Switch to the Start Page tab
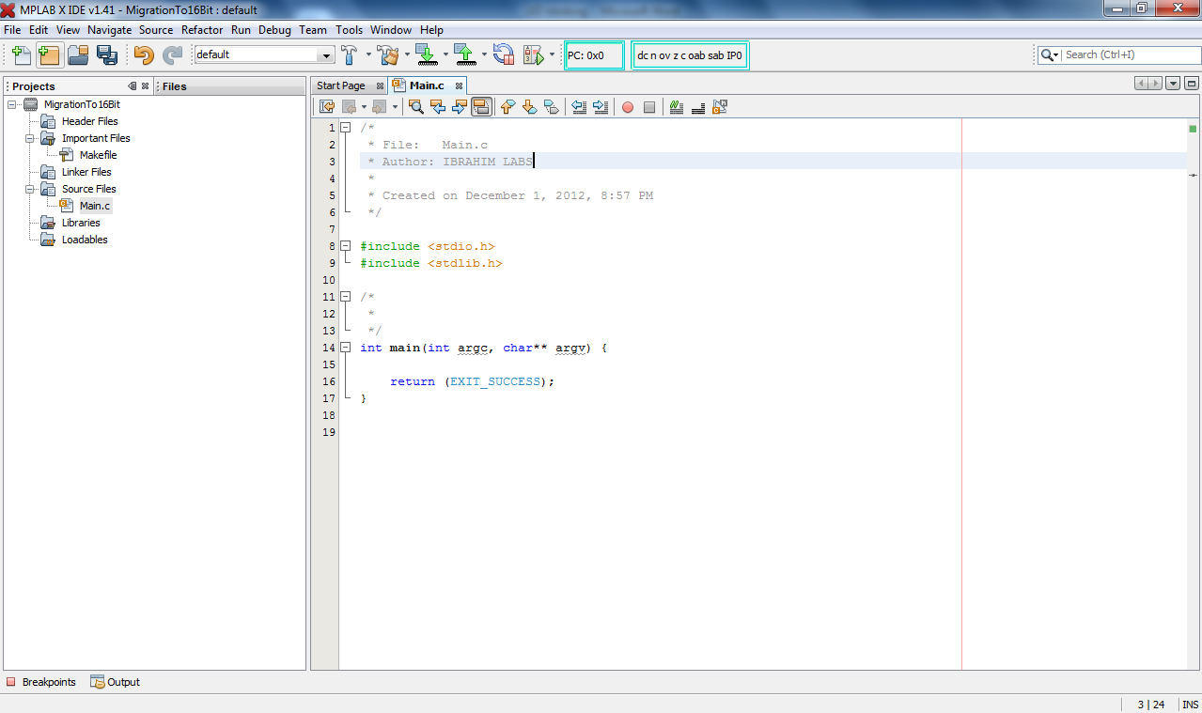The height and width of the screenshot is (713, 1202). pos(342,85)
